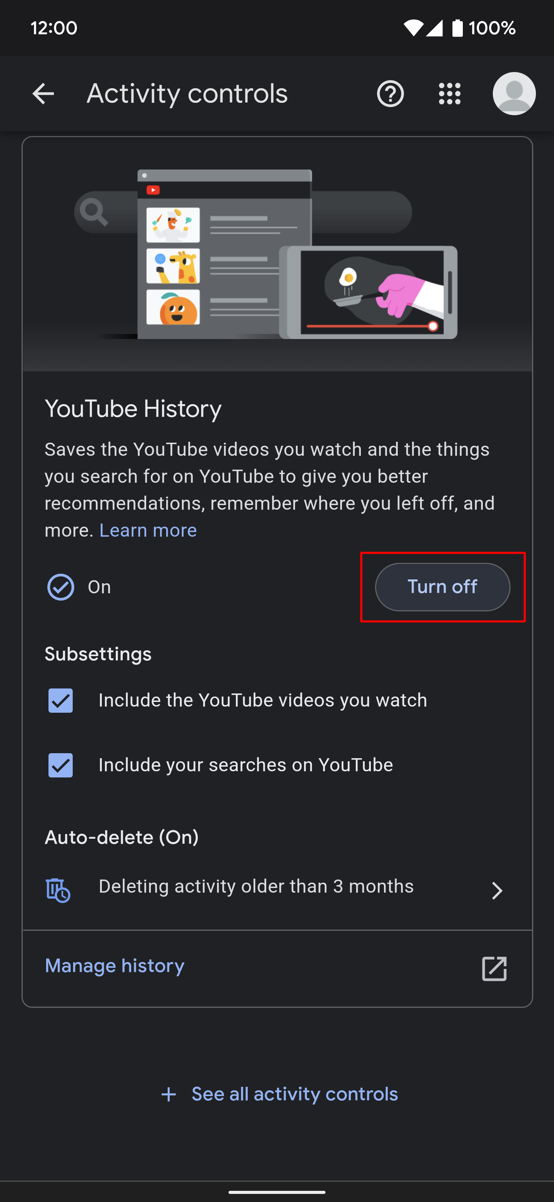Image resolution: width=554 pixels, height=1202 pixels.
Task: Tap the cellular signal icon
Action: (434, 28)
